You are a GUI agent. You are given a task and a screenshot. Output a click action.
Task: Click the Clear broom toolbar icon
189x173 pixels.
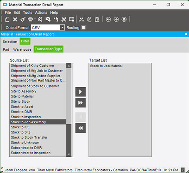(x=23, y=19)
